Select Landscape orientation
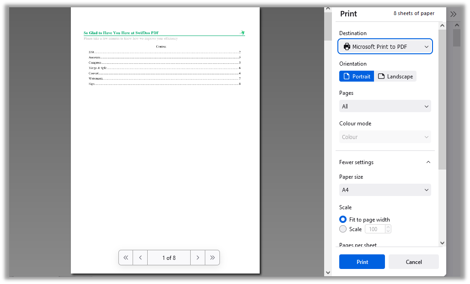This screenshot has height=284, width=470. (395, 76)
